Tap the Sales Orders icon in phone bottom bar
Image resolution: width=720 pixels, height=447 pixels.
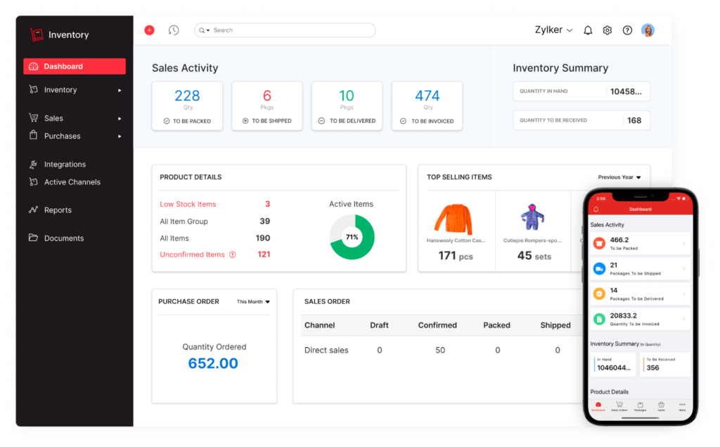619,406
